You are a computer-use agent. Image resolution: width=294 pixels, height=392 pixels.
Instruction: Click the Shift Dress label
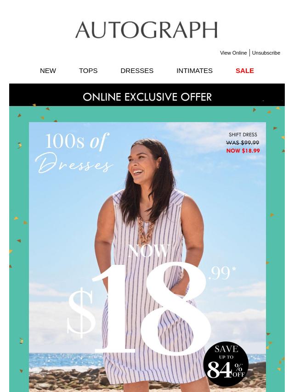[243, 135]
